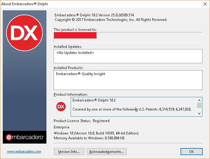Confirm the dialog with OK
This screenshot has width=210, height=159.
click(191, 151)
